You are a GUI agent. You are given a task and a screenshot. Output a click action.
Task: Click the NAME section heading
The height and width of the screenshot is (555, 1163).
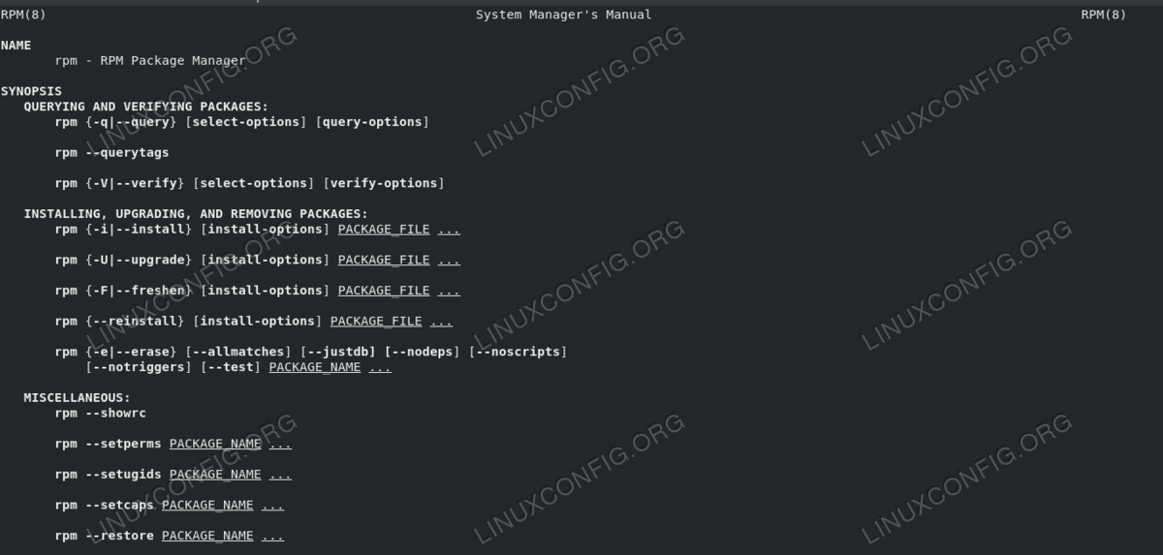16,46
